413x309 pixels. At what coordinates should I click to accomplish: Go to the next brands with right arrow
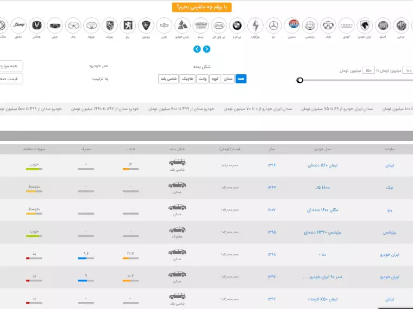point(206,49)
